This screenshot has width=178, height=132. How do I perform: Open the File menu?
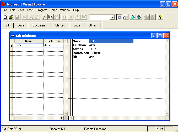(x=5, y=10)
